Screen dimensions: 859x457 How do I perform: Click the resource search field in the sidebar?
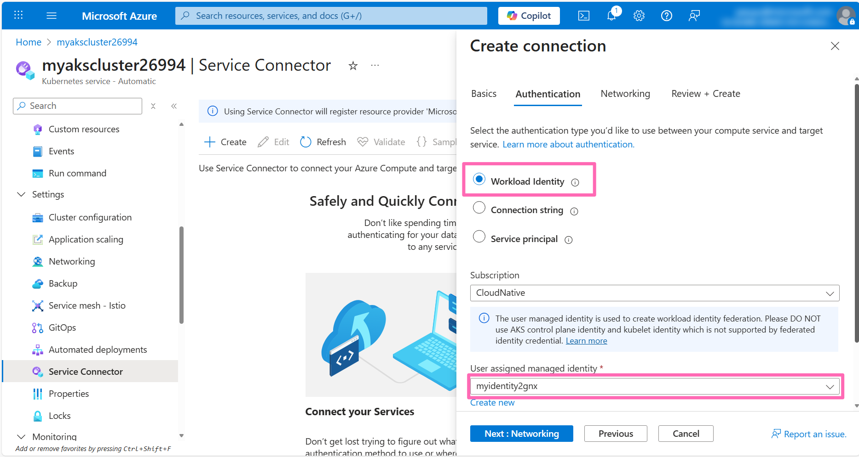77,106
